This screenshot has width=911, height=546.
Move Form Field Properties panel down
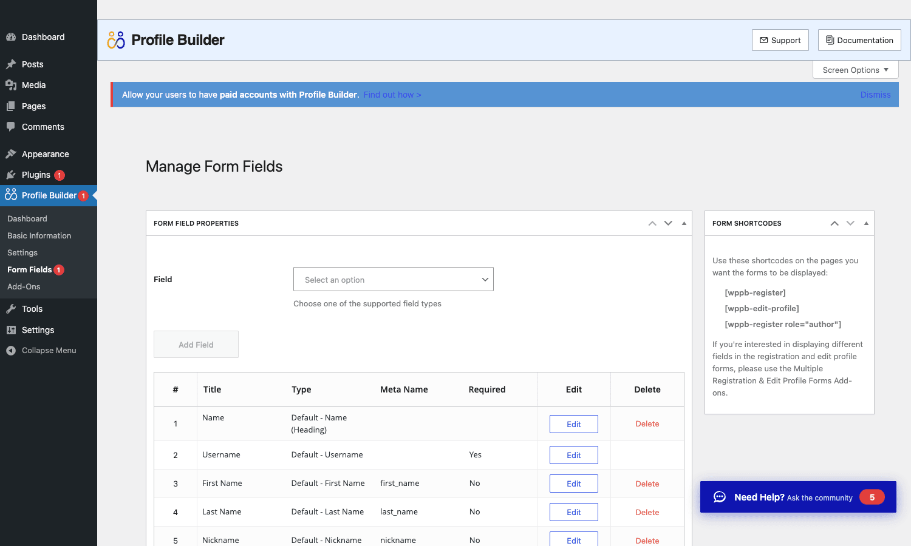668,223
